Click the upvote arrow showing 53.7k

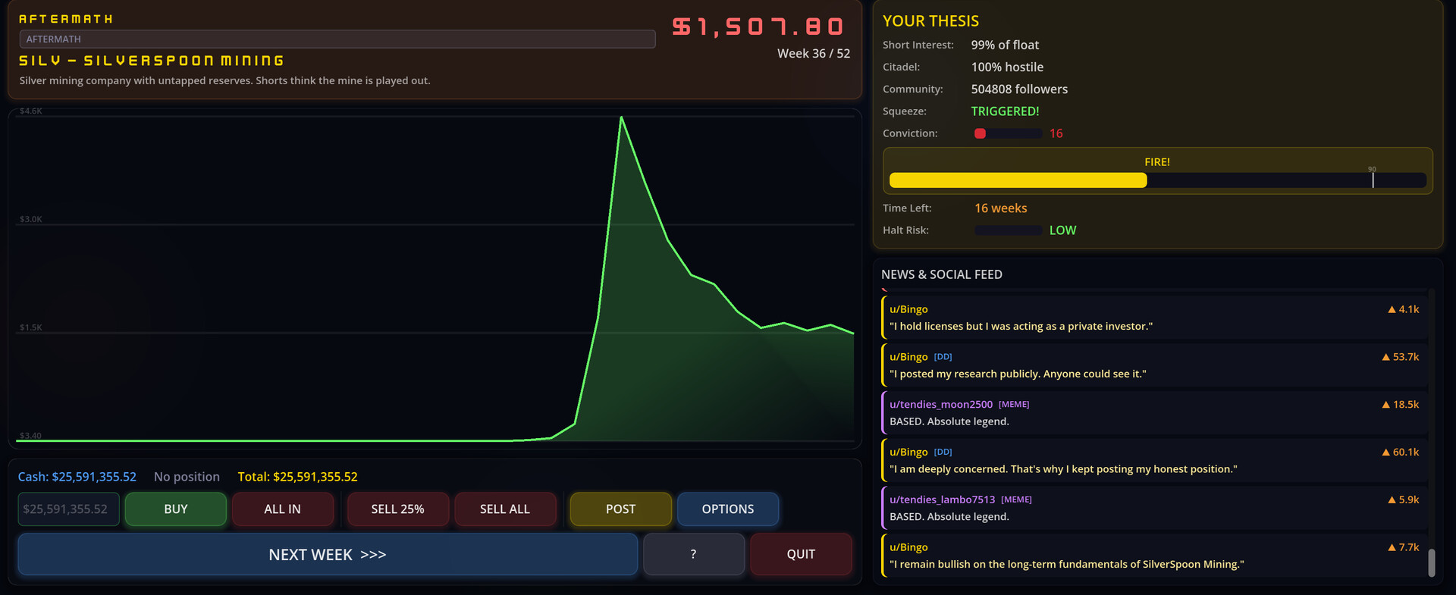pyautogui.click(x=1386, y=357)
